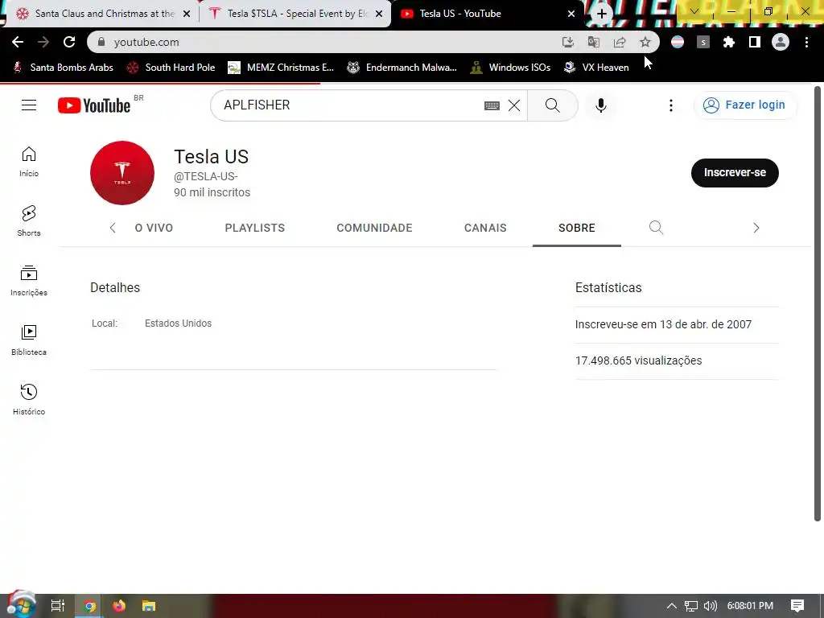Open the Chrome extensions puzzle icon
Image resolution: width=824 pixels, height=618 pixels.
coord(728,42)
